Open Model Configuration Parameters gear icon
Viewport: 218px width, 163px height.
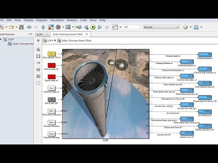pos(58,27)
